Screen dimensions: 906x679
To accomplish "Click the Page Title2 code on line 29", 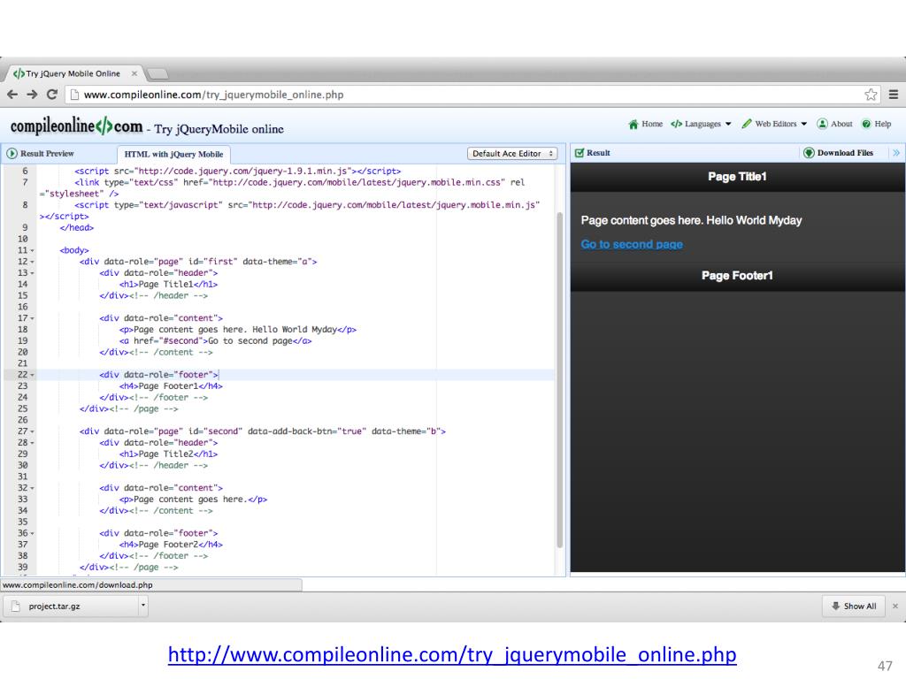I will coord(168,454).
